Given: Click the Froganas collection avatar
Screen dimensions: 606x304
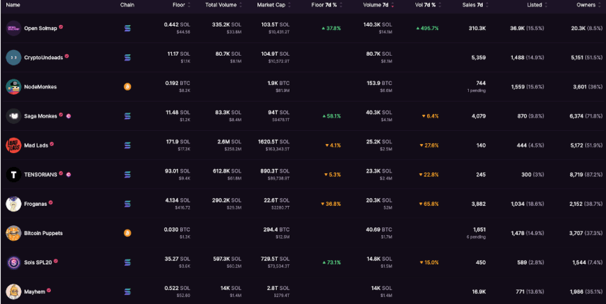Looking at the screenshot, I should click(13, 204).
